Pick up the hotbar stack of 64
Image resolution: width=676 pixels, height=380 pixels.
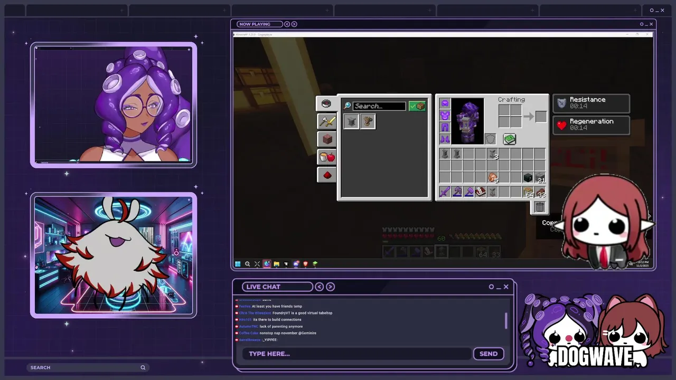pos(528,192)
